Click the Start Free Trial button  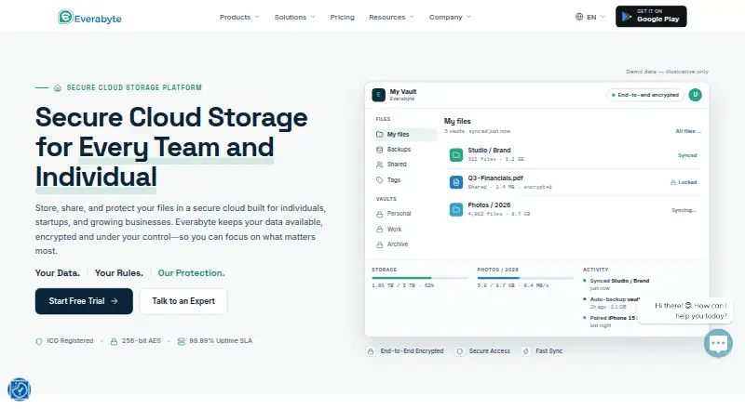click(84, 301)
